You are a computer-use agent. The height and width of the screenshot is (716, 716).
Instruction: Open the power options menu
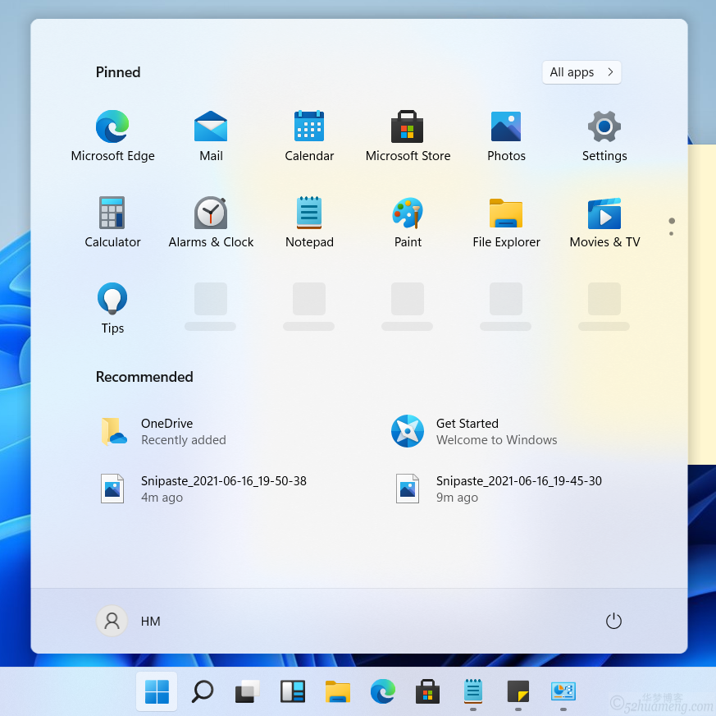[x=613, y=622]
